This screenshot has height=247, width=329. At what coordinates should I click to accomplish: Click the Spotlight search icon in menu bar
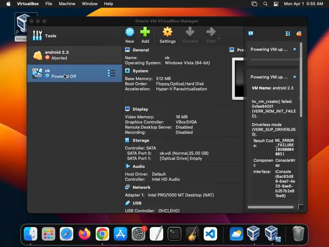tap(265, 4)
